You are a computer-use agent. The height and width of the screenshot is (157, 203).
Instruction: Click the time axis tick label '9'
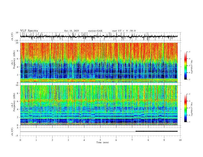tap(164, 140)
